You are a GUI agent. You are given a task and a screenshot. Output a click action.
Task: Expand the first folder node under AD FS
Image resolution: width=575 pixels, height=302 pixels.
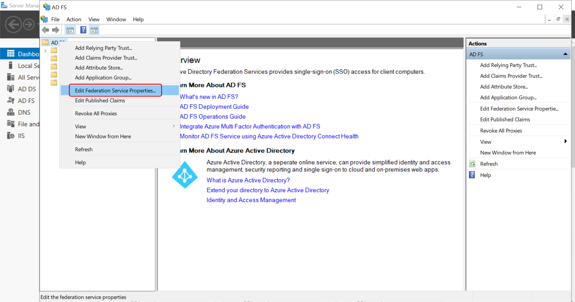45,51
